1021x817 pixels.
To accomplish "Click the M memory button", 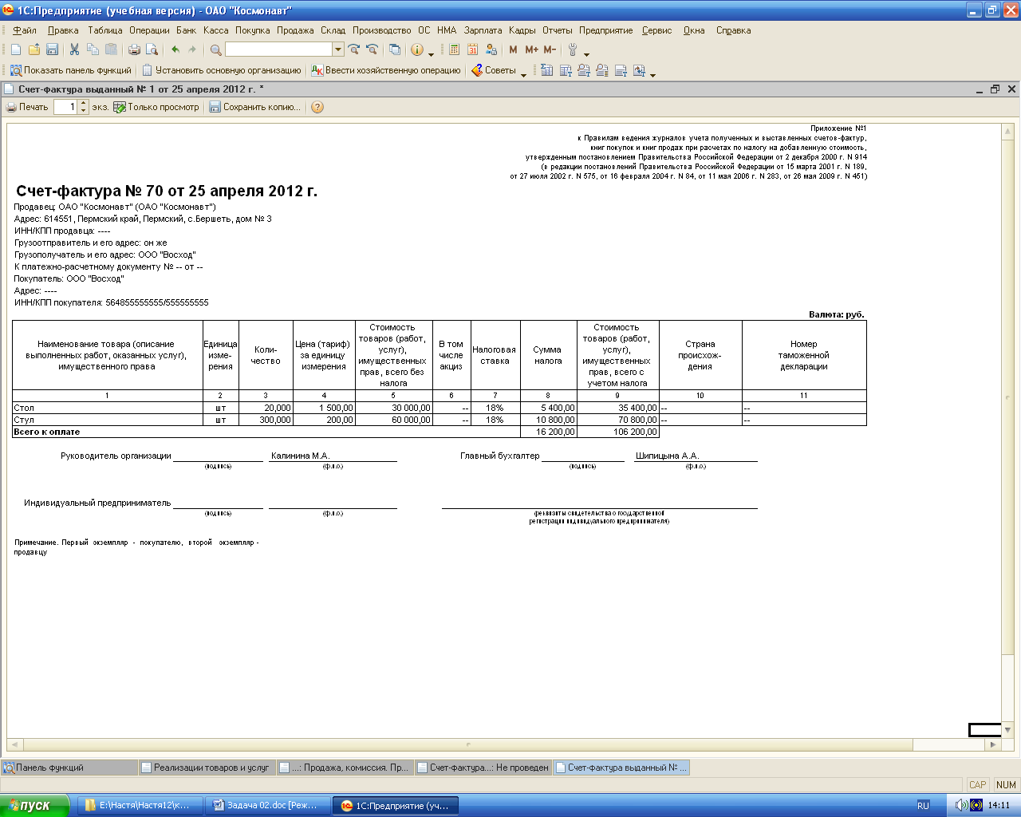I will [513, 49].
